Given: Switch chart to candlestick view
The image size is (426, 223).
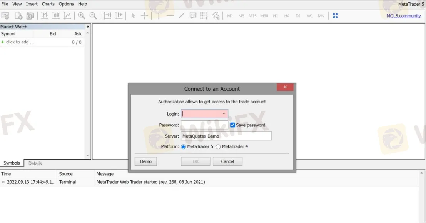Looking at the screenshot, I should pyautogui.click(x=56, y=16).
